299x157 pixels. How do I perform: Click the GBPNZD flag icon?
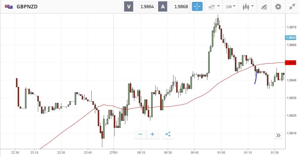click(x=8, y=6)
